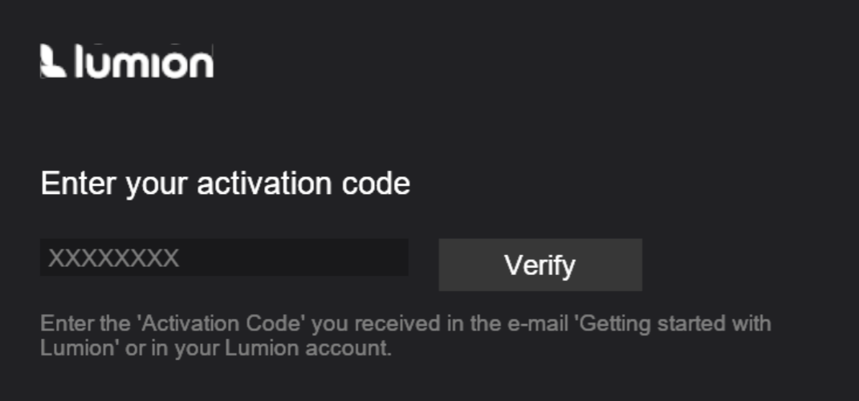The height and width of the screenshot is (401, 859).
Task: Click the 'Getting started with' text
Action: [x=675, y=324]
